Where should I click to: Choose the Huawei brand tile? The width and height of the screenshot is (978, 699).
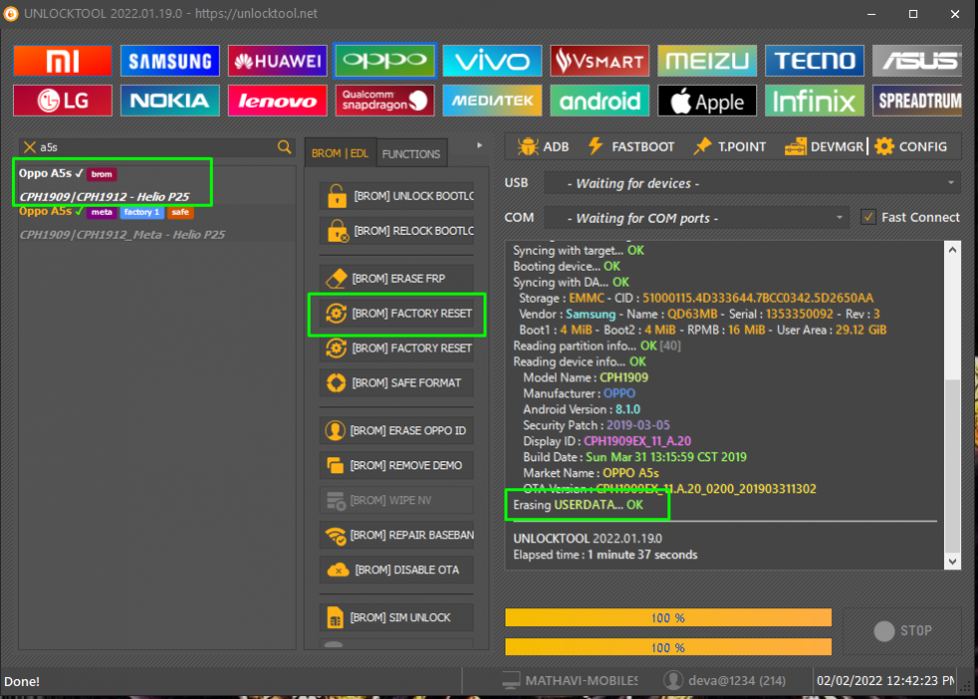(278, 61)
